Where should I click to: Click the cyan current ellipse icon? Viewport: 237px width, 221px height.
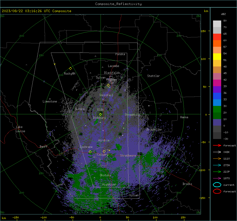click(x=217, y=185)
